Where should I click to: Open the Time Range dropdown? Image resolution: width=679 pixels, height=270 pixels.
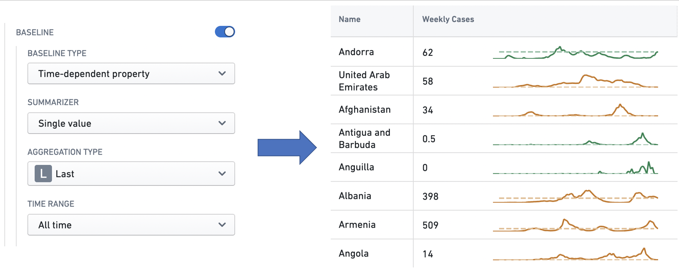[x=131, y=225]
